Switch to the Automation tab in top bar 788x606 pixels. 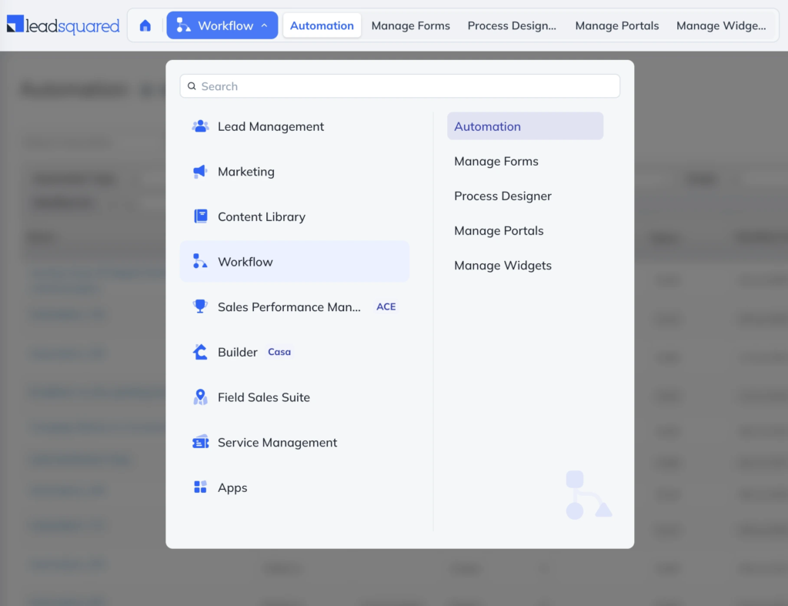(x=322, y=25)
